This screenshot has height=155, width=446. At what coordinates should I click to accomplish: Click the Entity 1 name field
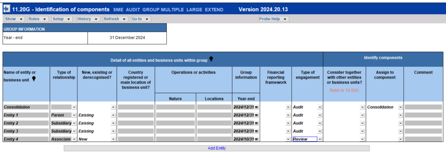26,115
